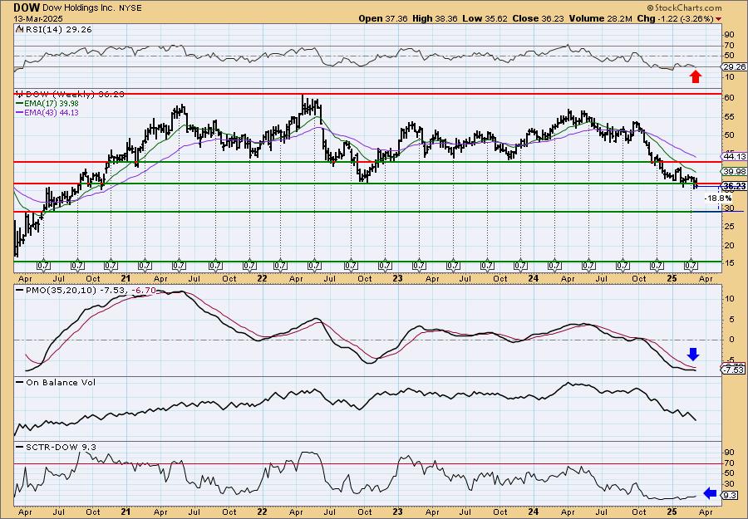Screen dimensions: 748x519
Task: Click the -7.53 PMO value tag on the right axis
Action: 734,370
